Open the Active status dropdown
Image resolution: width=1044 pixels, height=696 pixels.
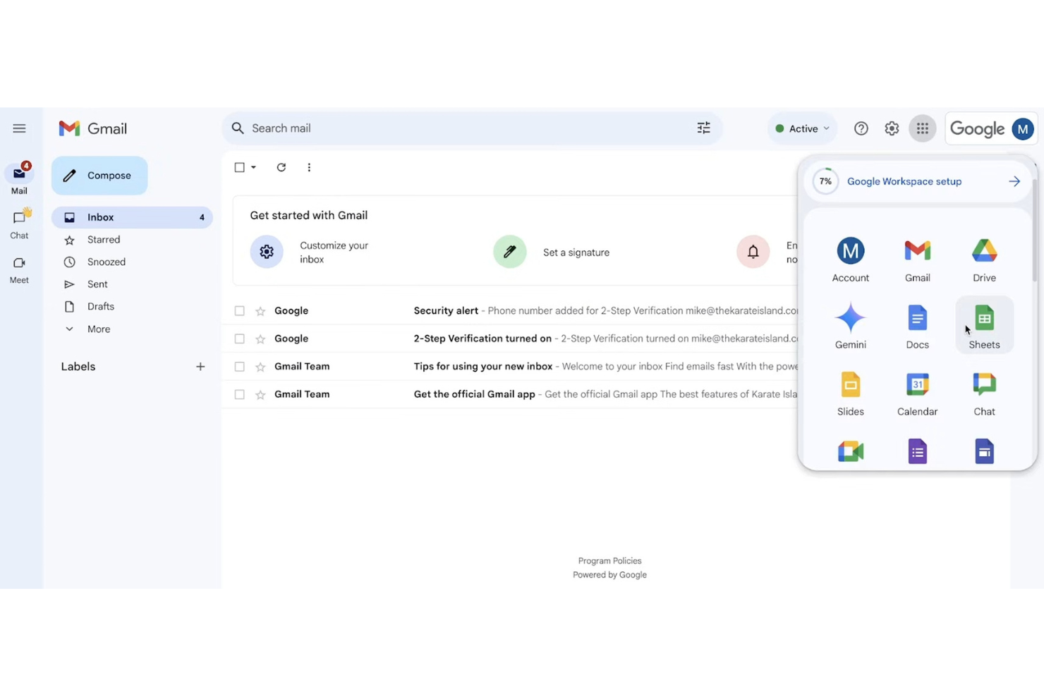tap(801, 128)
